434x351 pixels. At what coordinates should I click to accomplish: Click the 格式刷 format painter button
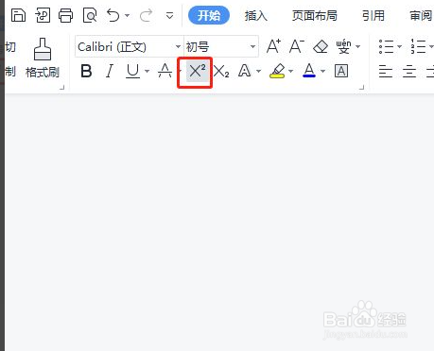(x=43, y=58)
